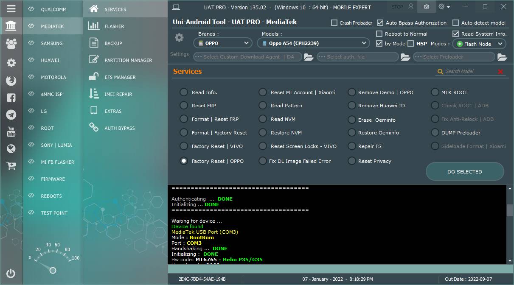Select QUALCOMM platform tab

tap(53, 9)
